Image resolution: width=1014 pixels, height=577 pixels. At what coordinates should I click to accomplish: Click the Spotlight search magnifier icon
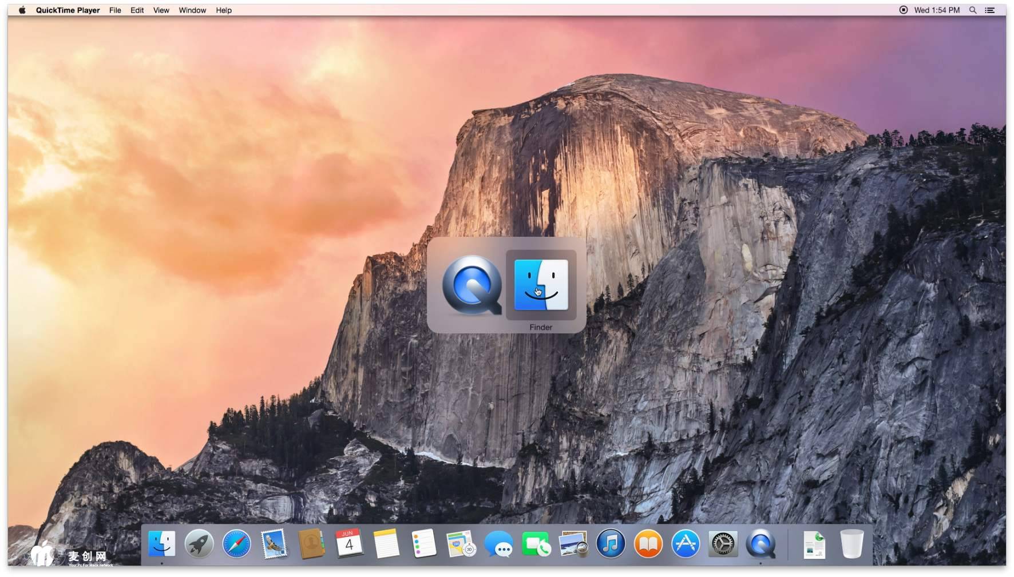point(973,10)
